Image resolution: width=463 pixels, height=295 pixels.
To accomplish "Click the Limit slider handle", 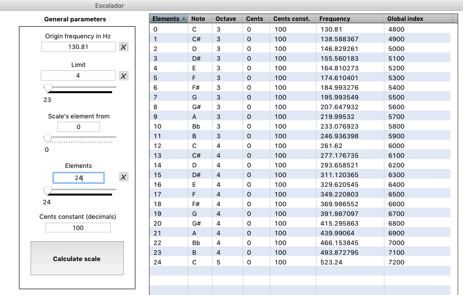I will (x=48, y=88).
